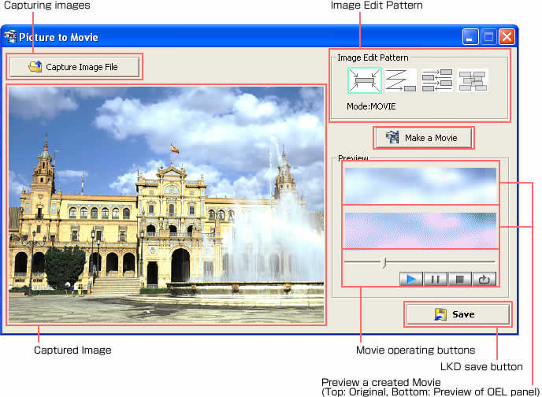Pause the movie preview
Screen dimensions: 542x397
coord(435,278)
